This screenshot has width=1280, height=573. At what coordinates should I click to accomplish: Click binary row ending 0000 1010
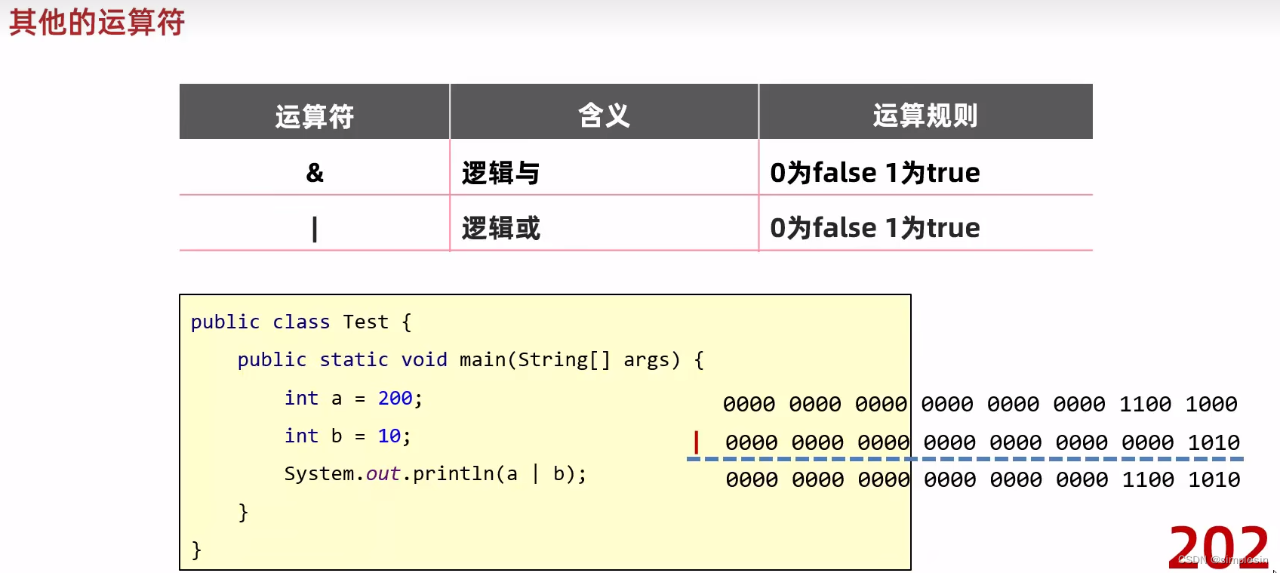click(983, 442)
